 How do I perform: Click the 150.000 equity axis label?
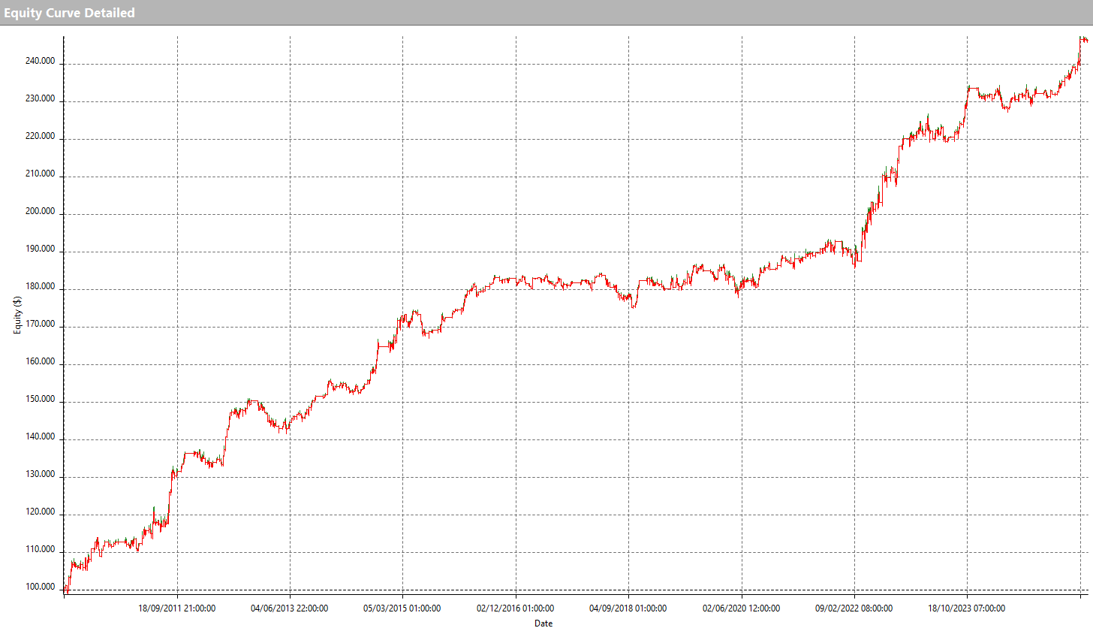(x=40, y=400)
